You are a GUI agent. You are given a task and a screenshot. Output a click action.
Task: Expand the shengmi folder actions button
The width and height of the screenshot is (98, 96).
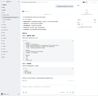[x=19, y=27]
